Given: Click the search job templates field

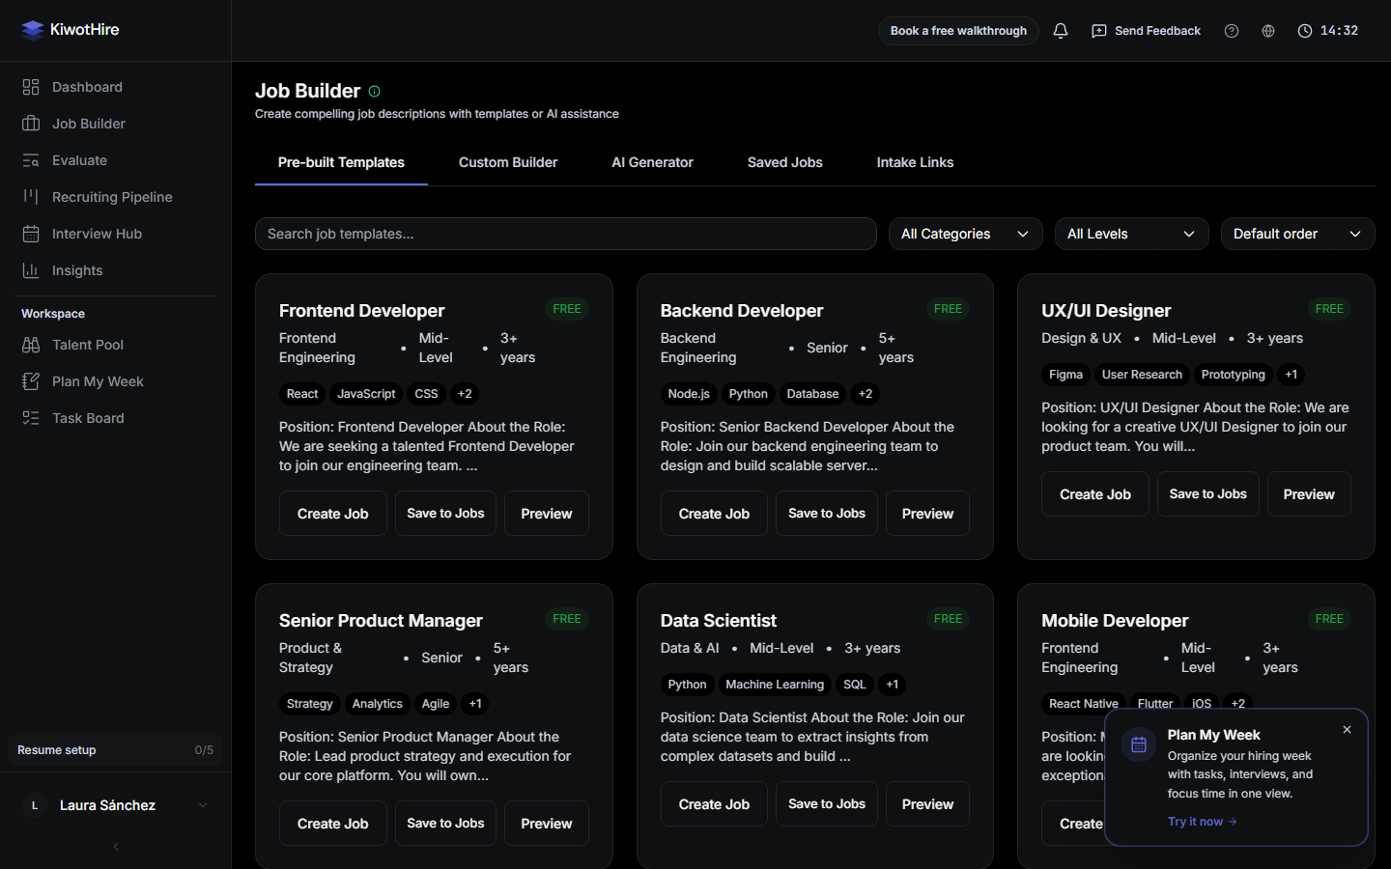Looking at the screenshot, I should (565, 234).
